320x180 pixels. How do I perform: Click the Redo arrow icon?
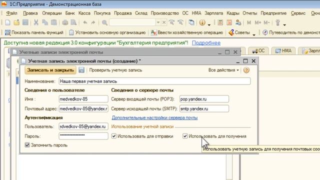(93, 22)
